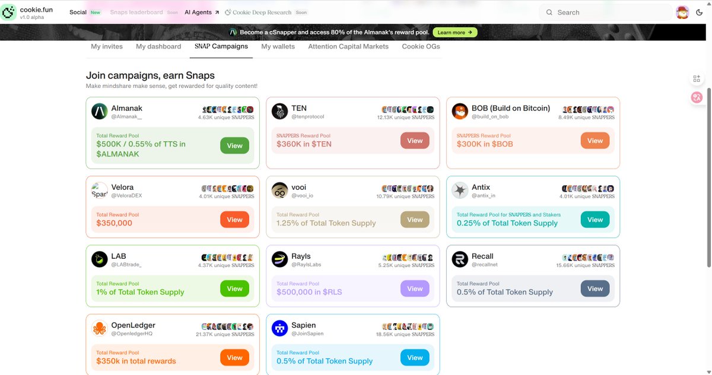Viewport: 712px width, 375px height.
Task: Click "$360K in $TEN" reward text
Action: 304,144
